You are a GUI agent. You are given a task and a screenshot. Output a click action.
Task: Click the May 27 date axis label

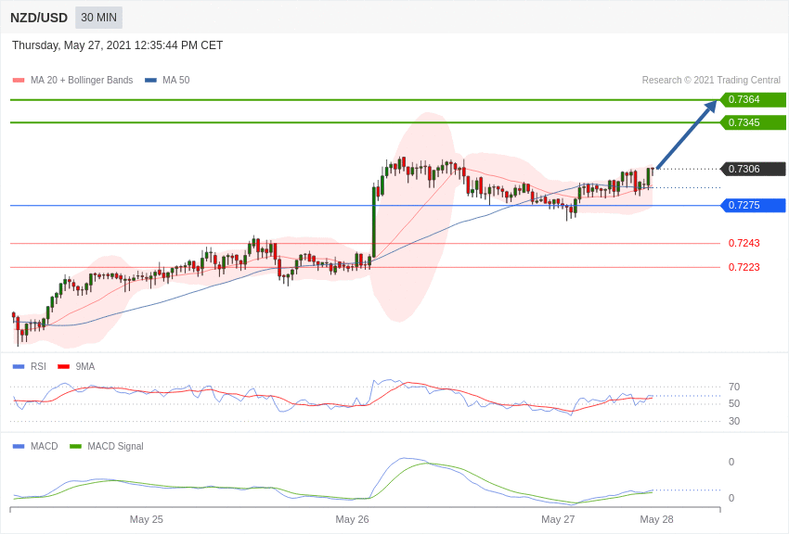(558, 519)
